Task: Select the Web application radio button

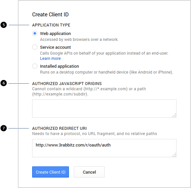Action: [x=35, y=33]
